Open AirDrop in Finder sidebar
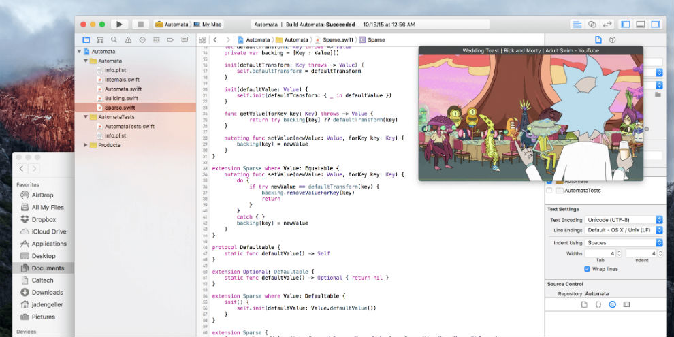 pyautogui.click(x=43, y=195)
